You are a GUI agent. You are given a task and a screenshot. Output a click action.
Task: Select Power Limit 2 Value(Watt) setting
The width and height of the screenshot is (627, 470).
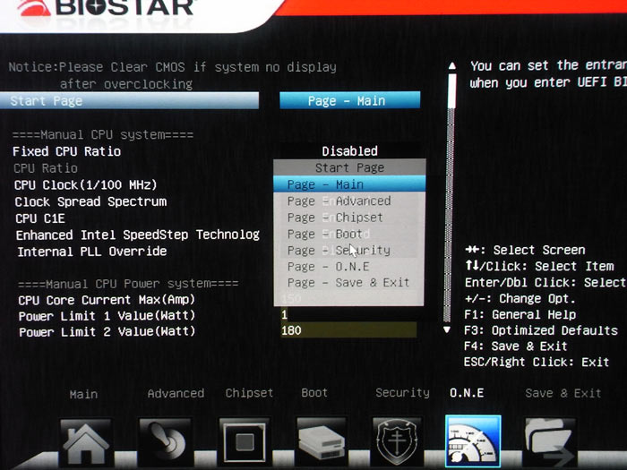[107, 332]
